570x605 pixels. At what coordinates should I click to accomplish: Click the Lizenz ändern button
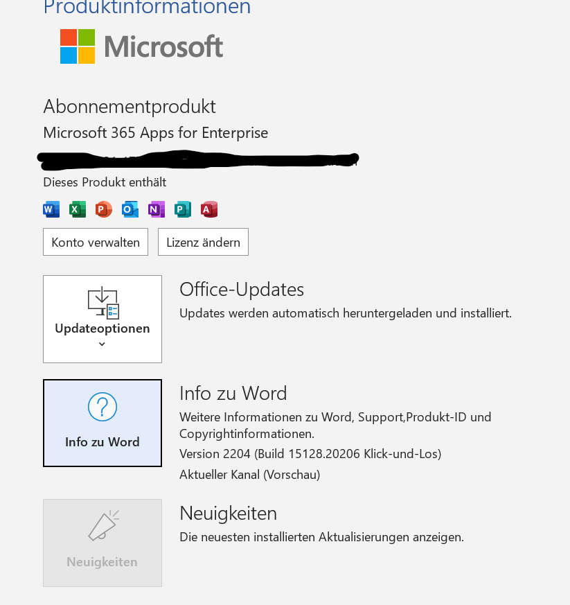[203, 242]
